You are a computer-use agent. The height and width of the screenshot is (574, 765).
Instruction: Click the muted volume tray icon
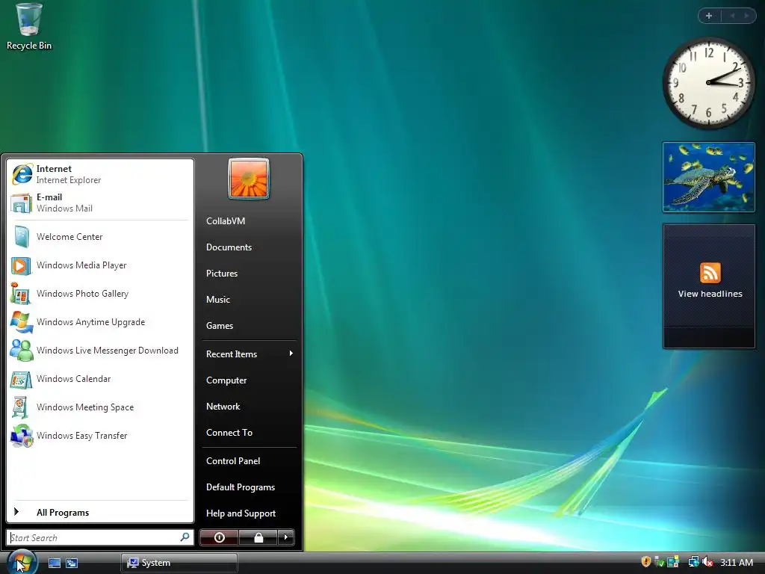707,562
